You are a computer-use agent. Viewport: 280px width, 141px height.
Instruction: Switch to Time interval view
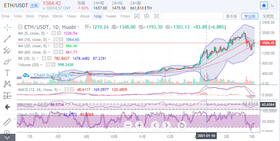5,16
